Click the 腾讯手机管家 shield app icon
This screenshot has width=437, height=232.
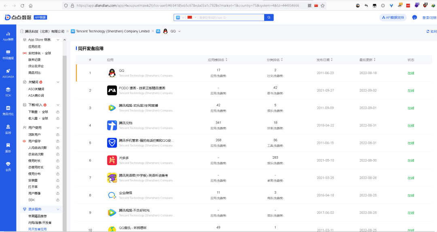click(x=112, y=143)
